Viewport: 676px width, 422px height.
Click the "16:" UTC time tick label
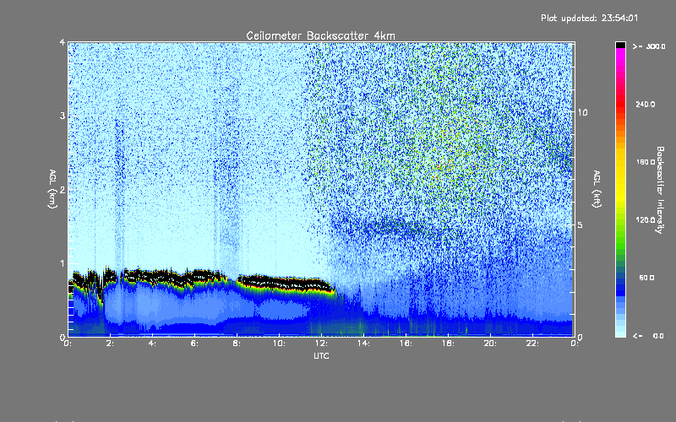(x=406, y=344)
